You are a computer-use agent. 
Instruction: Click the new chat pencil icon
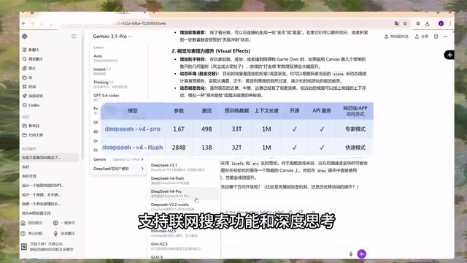click(24, 50)
